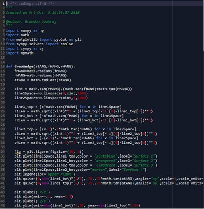This screenshot has width=204, height=209.
Task: Click the "maroon" color string
Action: point(99,170)
